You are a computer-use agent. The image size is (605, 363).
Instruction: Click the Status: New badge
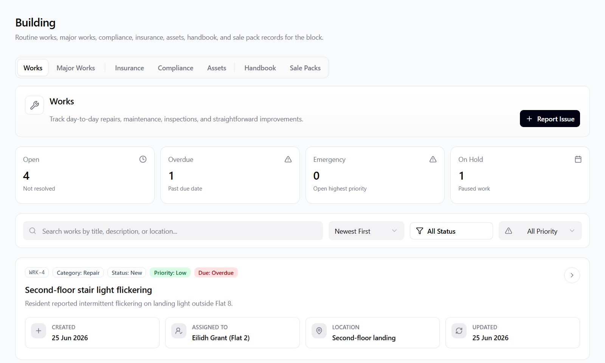[127, 273]
